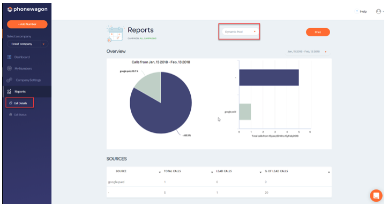388x207 pixels.
Task: Open Call Details in sidebar
Action: pyautogui.click(x=19, y=103)
